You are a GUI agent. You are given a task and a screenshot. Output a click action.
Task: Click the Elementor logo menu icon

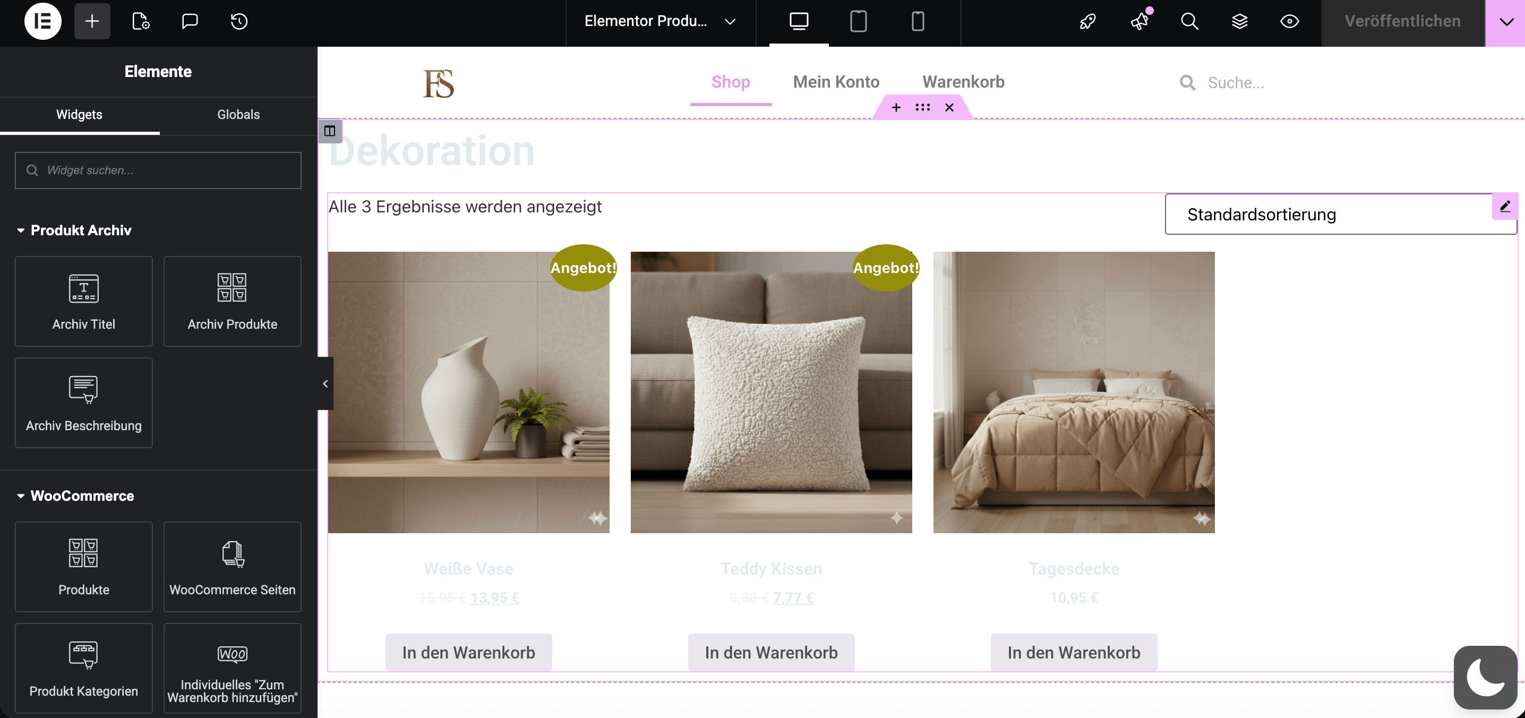click(42, 22)
